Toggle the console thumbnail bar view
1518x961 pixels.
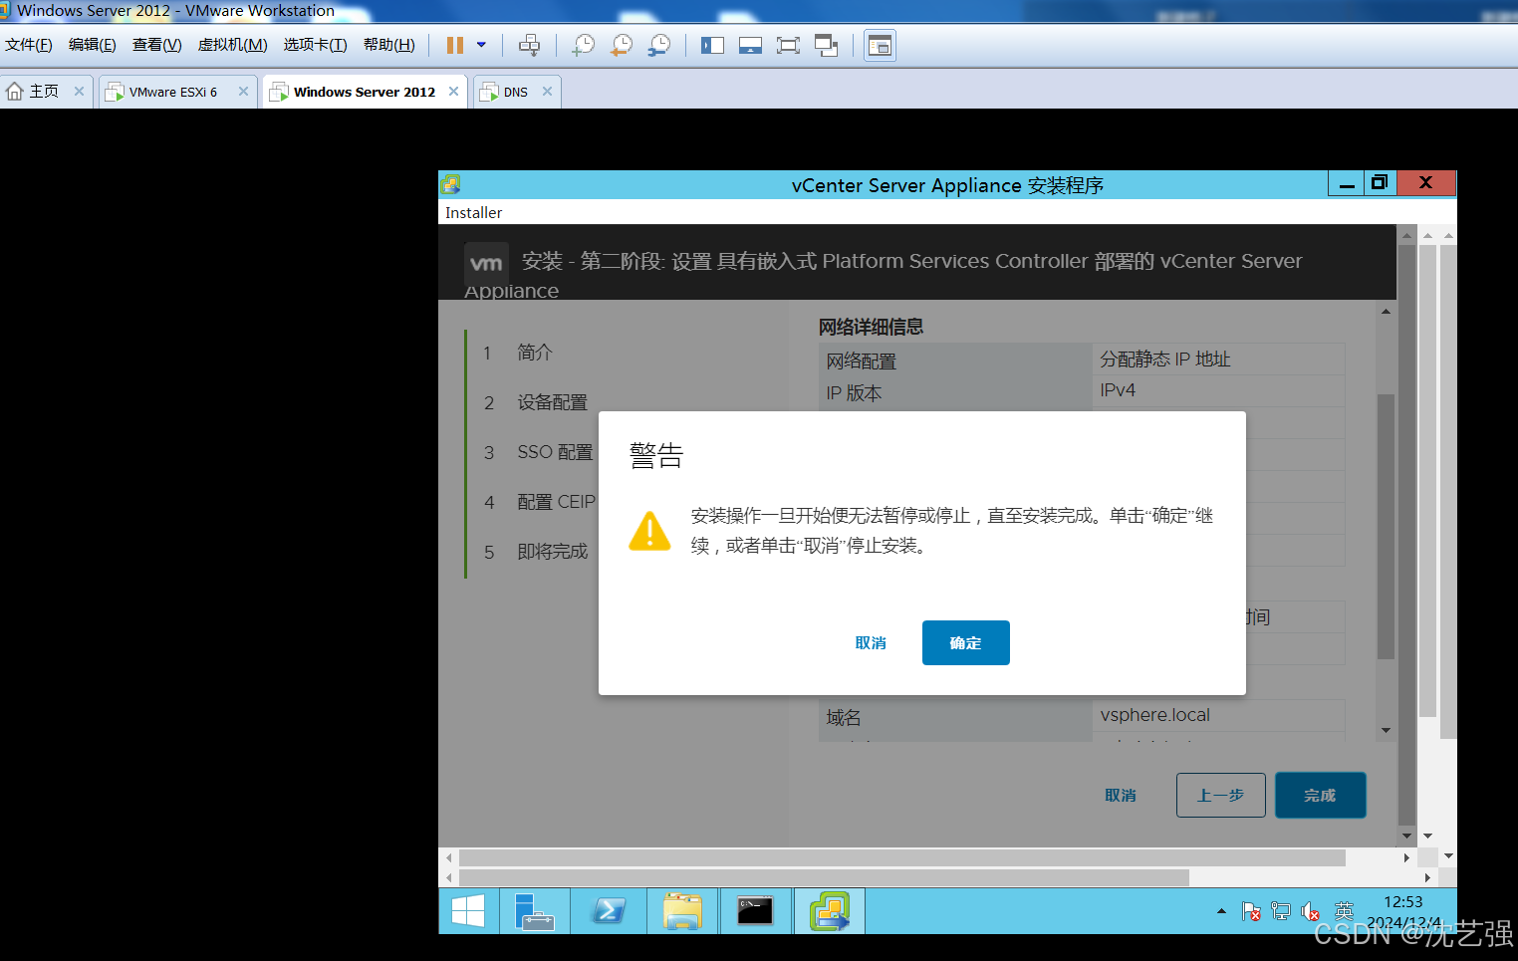point(750,45)
